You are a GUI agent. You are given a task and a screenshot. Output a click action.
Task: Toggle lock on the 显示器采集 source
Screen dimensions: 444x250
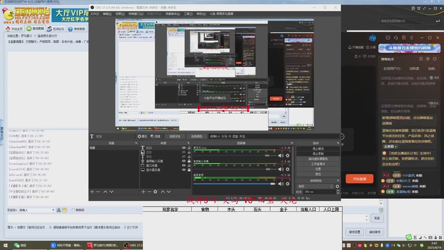pos(189,170)
